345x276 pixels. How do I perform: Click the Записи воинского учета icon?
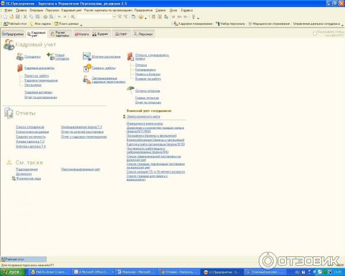(x=125, y=116)
